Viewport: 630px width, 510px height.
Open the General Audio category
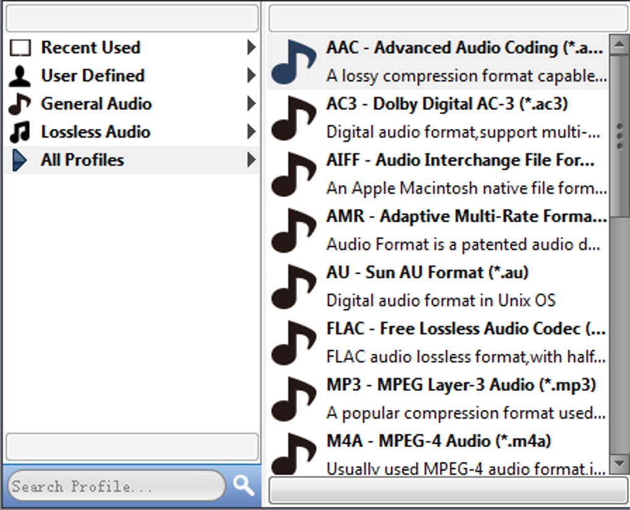point(132,104)
